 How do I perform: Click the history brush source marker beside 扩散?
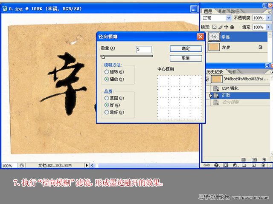210,95
